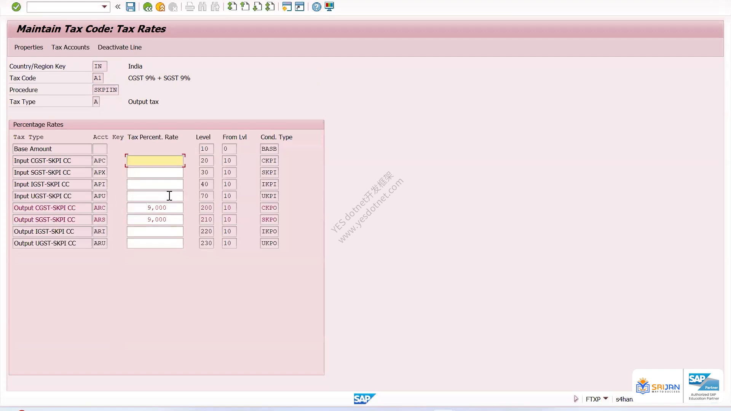Click condition type UKPO

point(269,243)
